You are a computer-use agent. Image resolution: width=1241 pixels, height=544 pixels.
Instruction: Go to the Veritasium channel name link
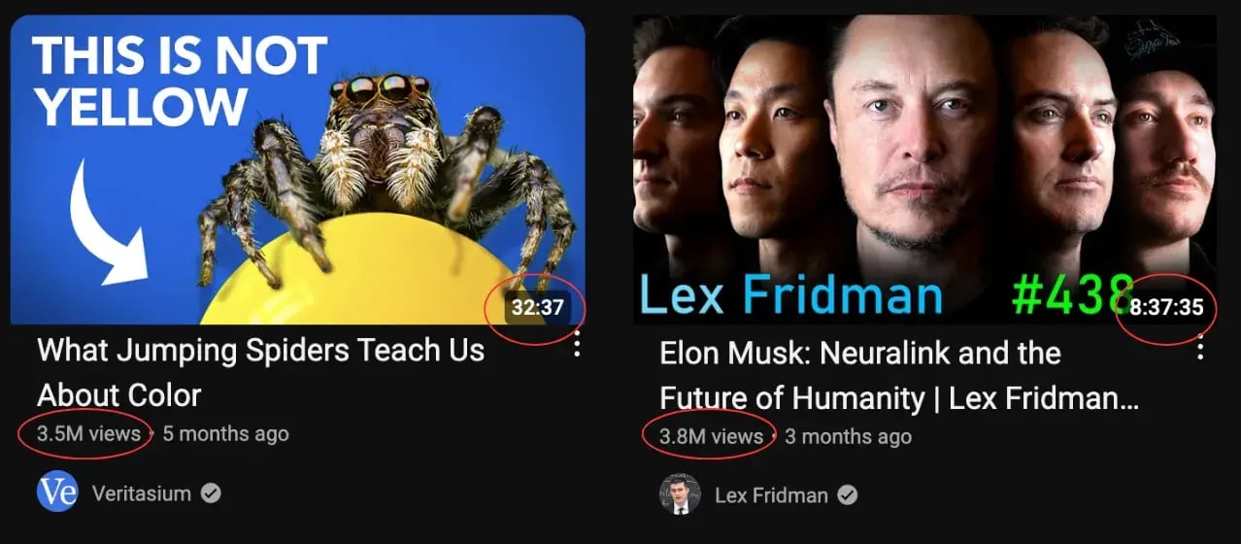pos(142,493)
